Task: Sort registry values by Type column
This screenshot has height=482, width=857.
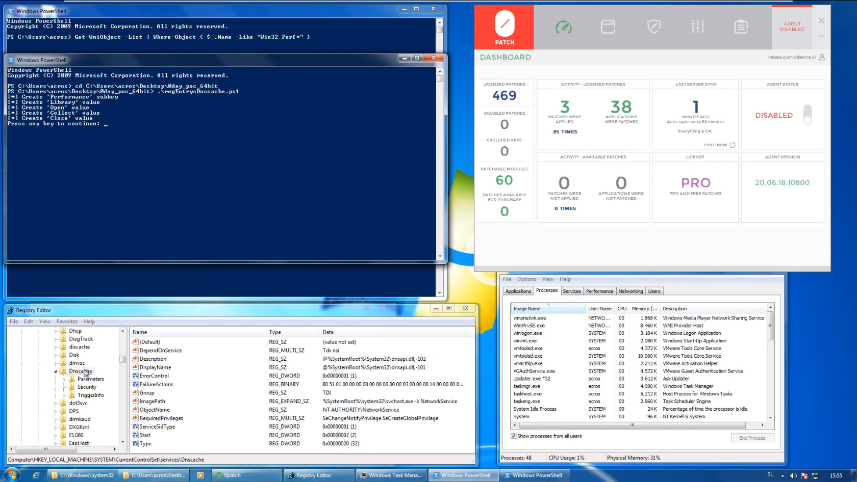Action: coord(294,332)
